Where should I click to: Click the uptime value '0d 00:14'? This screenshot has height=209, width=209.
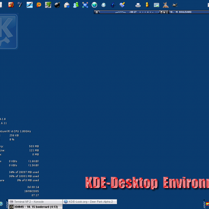[x=33, y=187]
